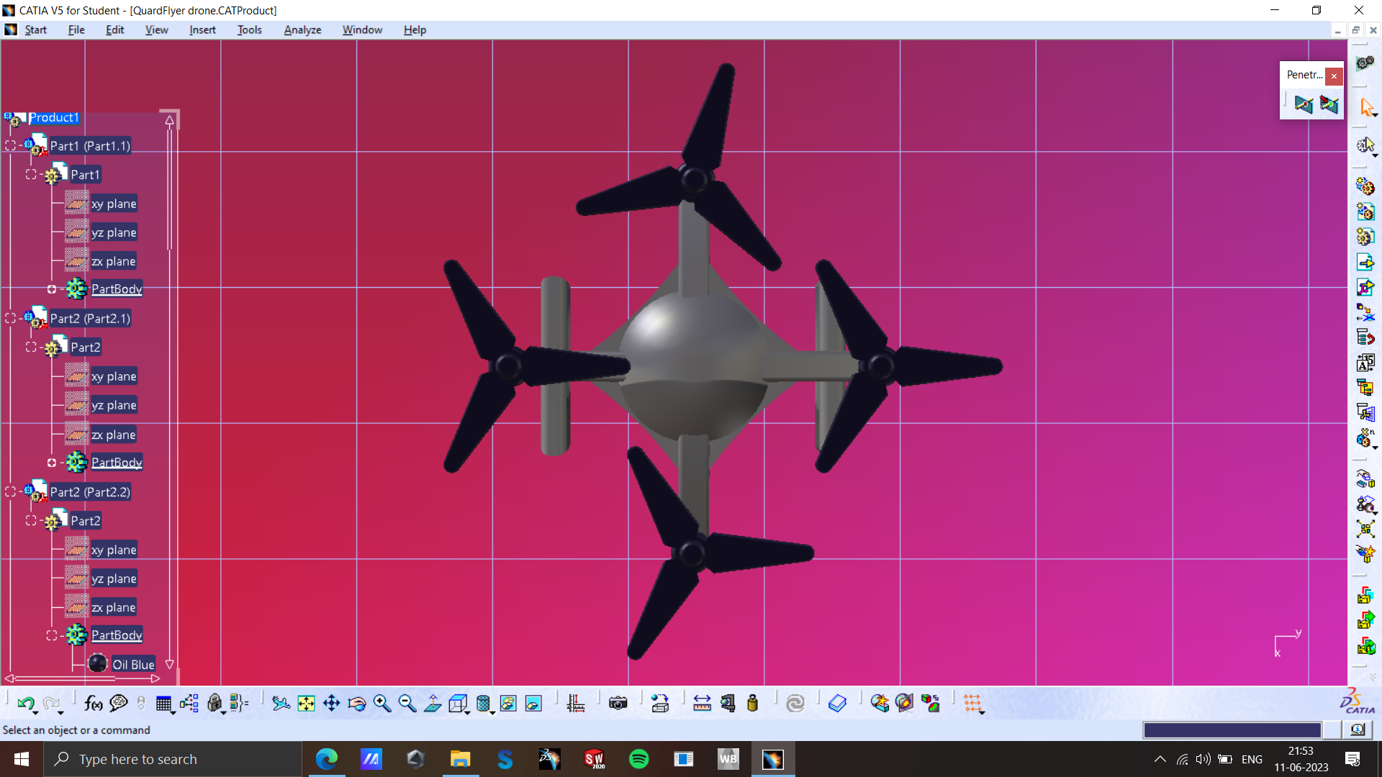Click Fit All In icon
This screenshot has width=1382, height=777.
[x=307, y=703]
